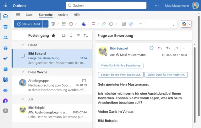This screenshot has height=128, width=201.
Task: Collapse the Heute message group
Action: click(x=23, y=45)
